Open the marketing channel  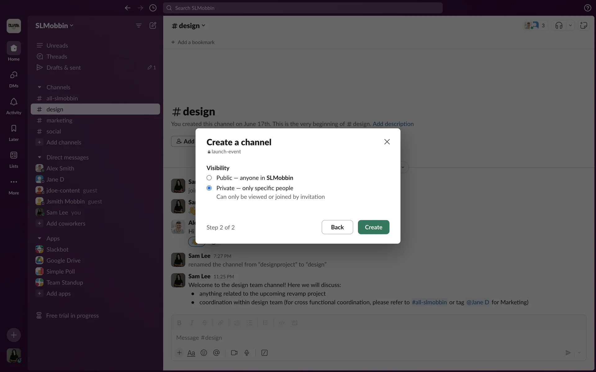pyautogui.click(x=59, y=120)
